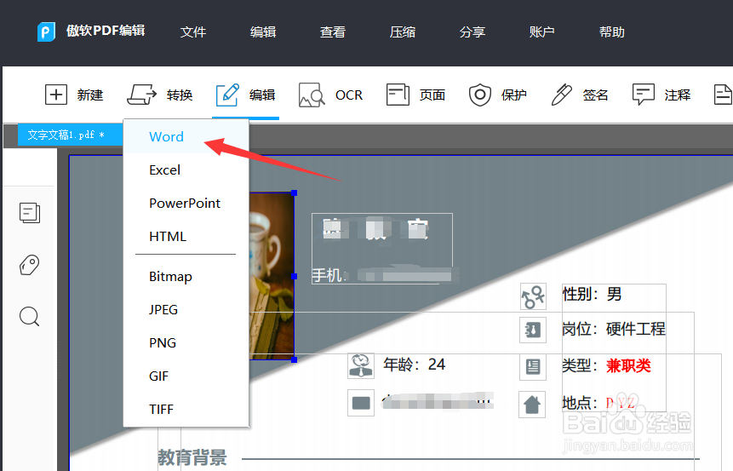Click the 新建 plus icon

[56, 95]
